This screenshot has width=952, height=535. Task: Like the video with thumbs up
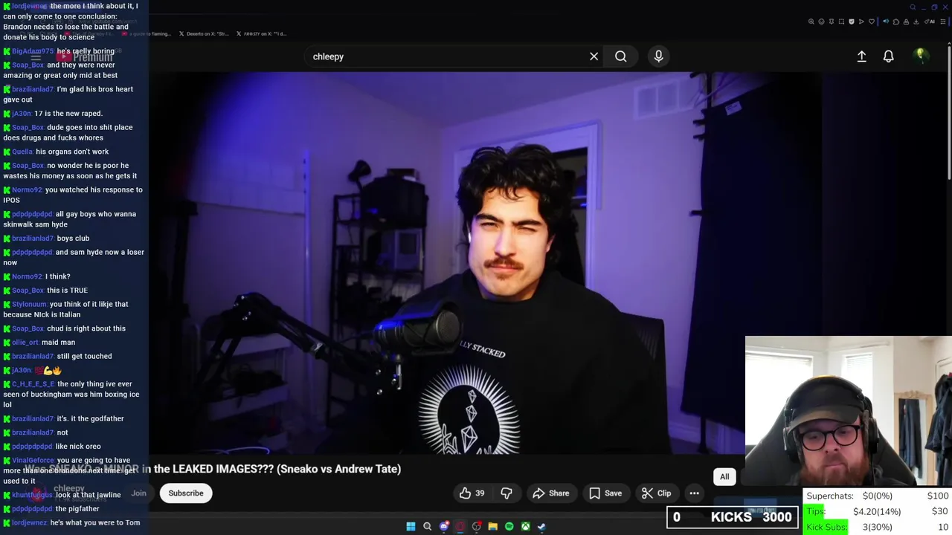472,493
